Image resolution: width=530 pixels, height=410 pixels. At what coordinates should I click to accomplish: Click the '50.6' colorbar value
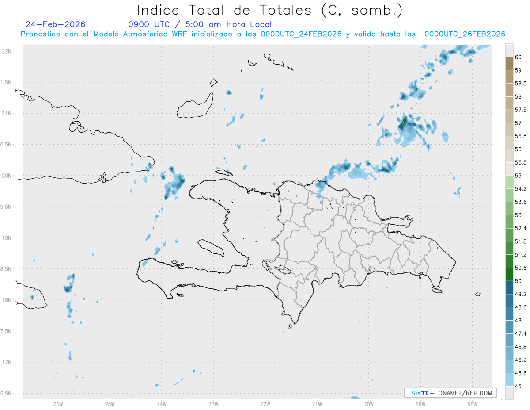521,268
